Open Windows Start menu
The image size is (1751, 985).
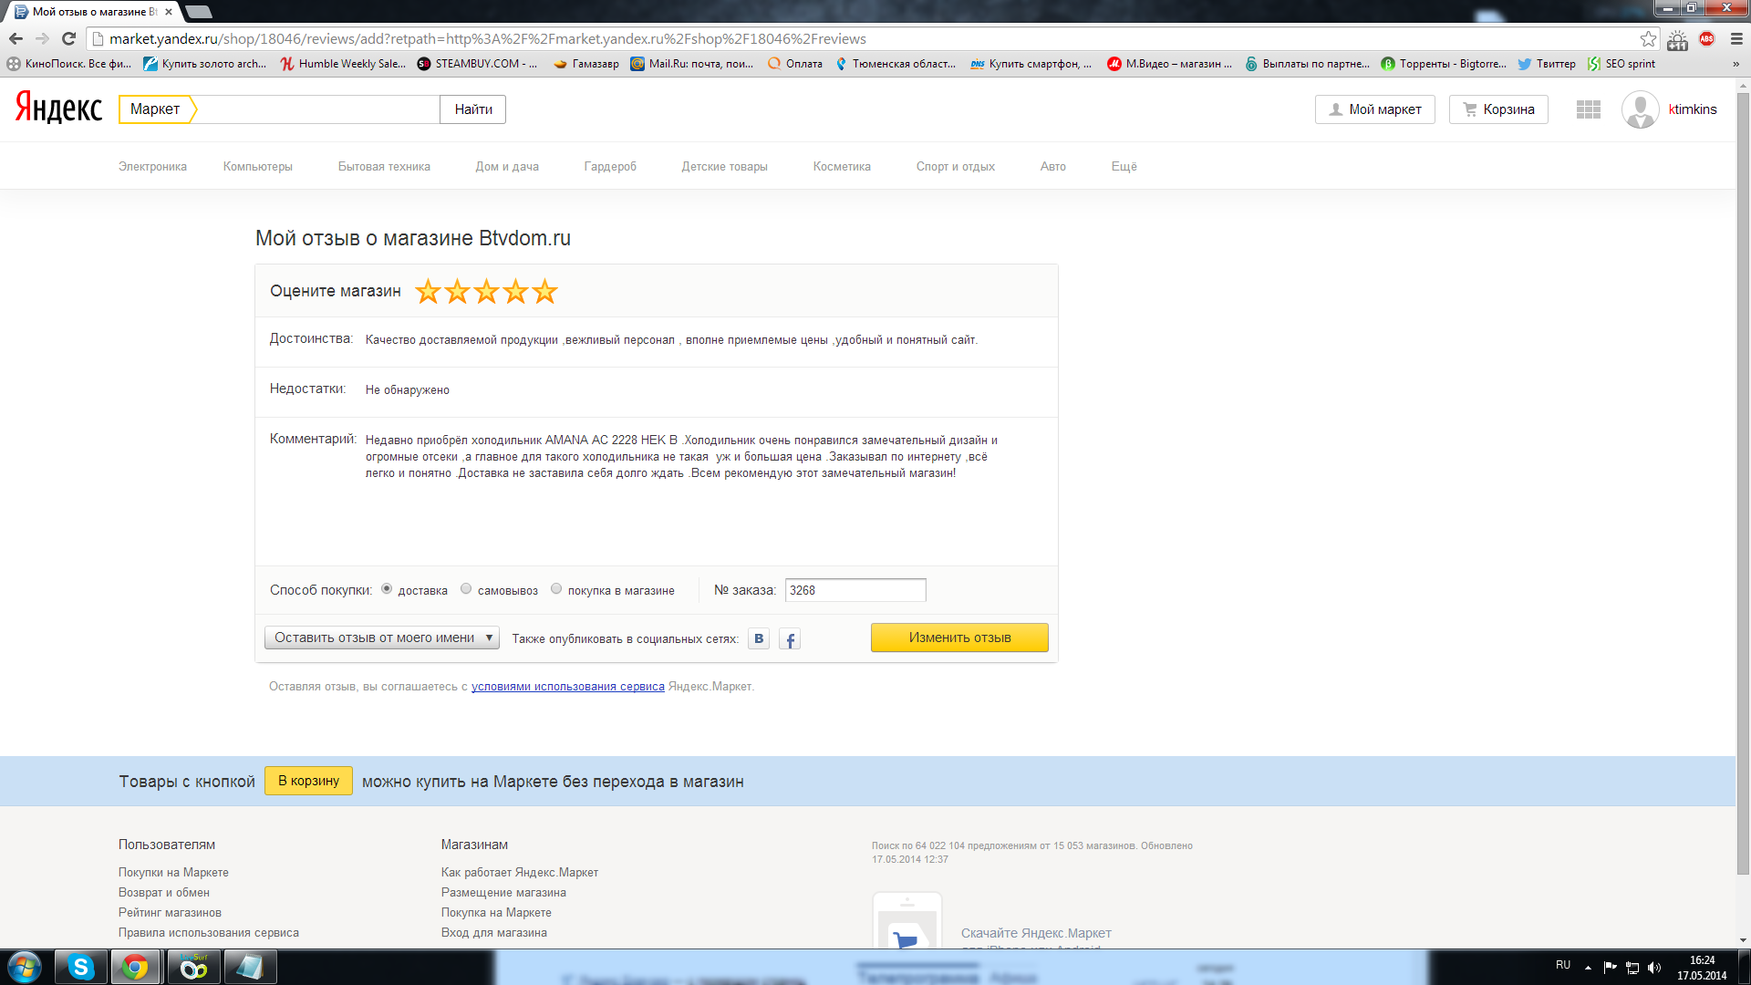pos(25,967)
